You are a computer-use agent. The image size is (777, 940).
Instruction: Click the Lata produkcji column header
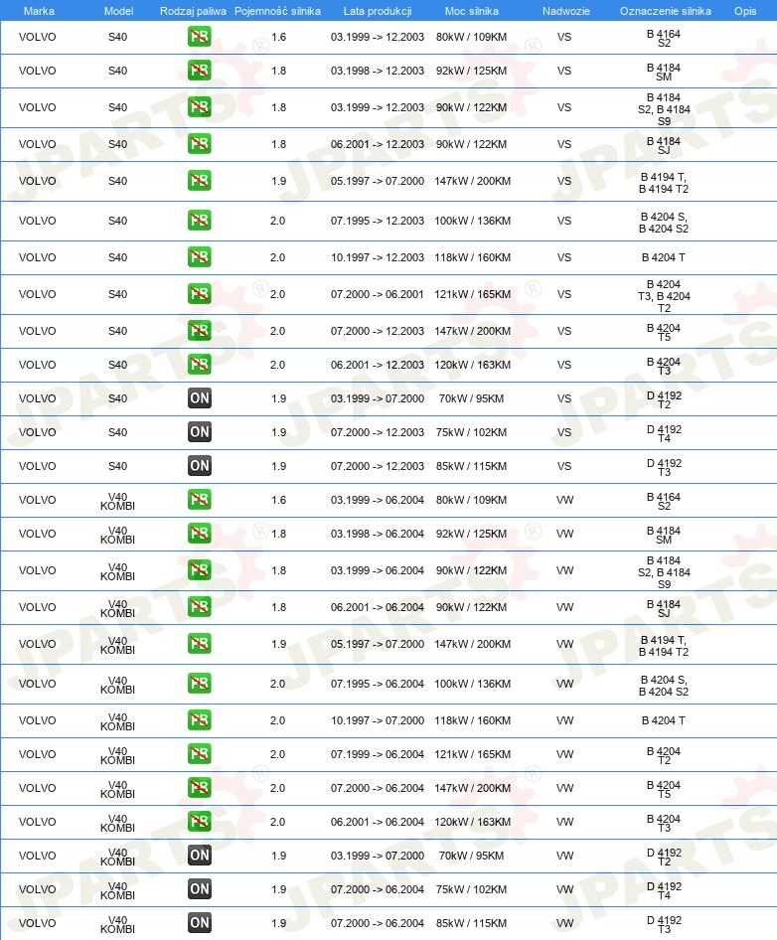click(x=378, y=11)
